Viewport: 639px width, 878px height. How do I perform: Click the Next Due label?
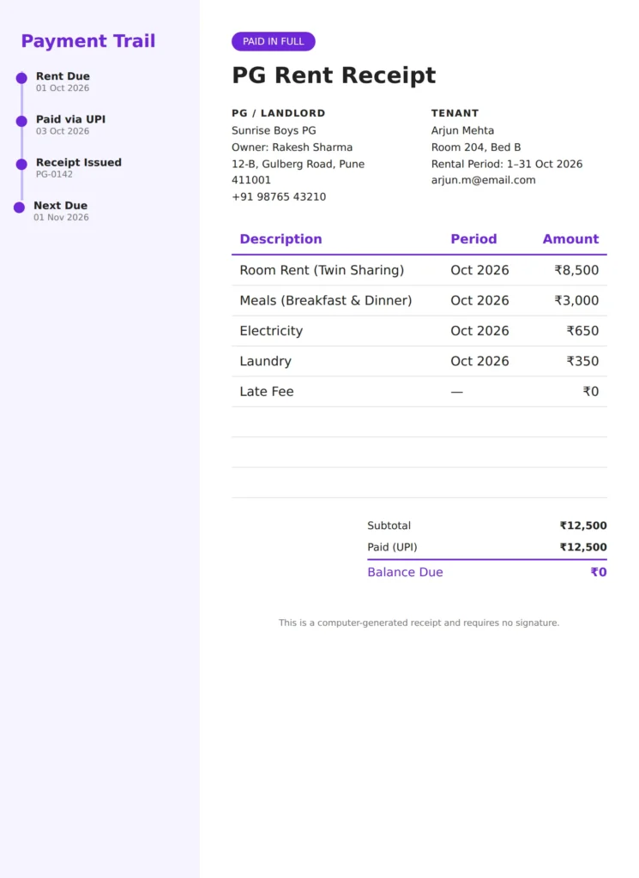coord(61,206)
